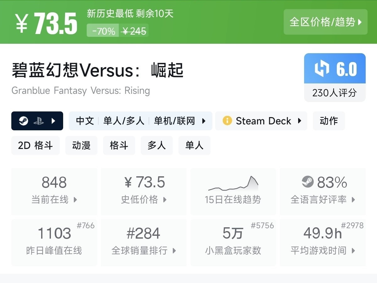This screenshot has width=377, height=283.
Task: Expand the platform selector arrow
Action: (53, 121)
